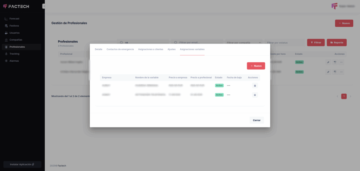Switch to Contactos de emergencia tab

pos(120,49)
